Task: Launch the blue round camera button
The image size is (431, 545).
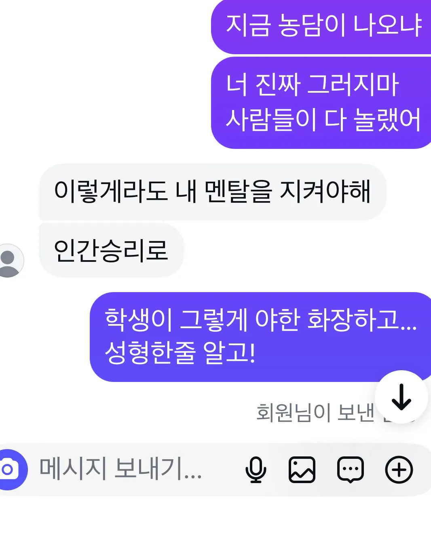Action: 9,469
